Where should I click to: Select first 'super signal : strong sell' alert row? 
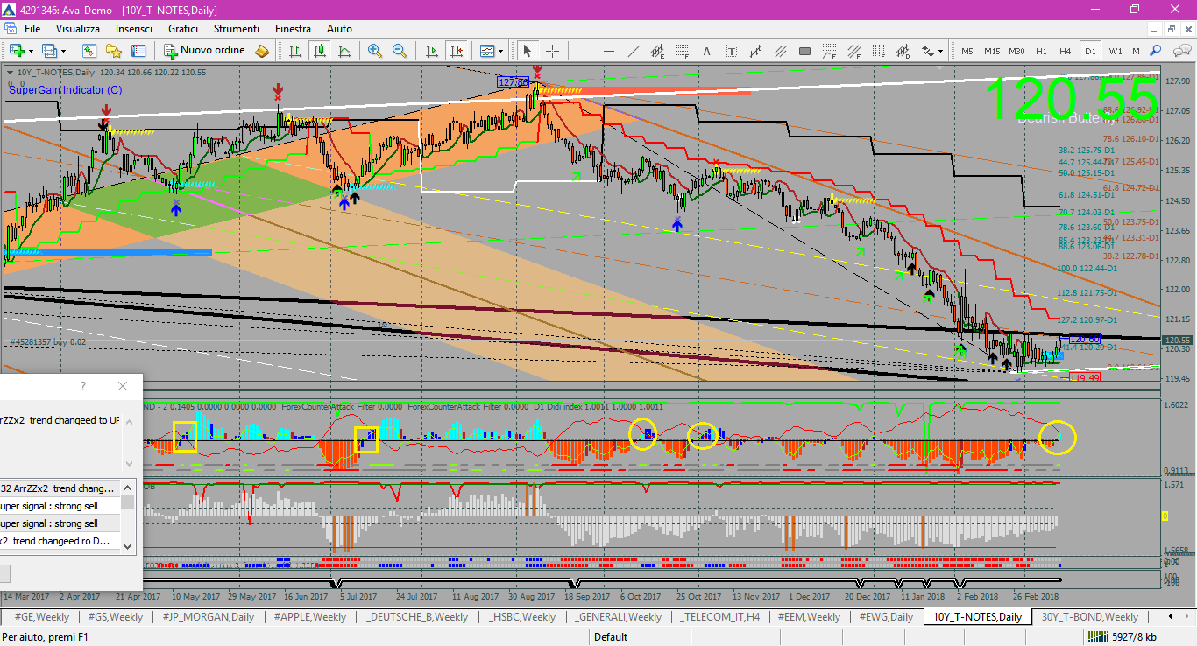tap(60, 506)
